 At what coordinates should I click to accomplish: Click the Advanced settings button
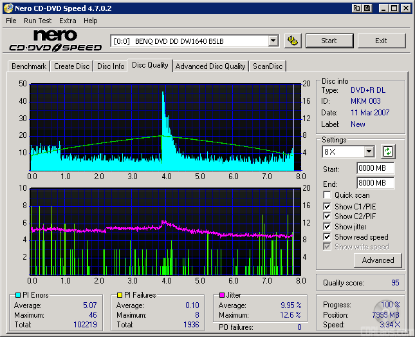tap(378, 260)
